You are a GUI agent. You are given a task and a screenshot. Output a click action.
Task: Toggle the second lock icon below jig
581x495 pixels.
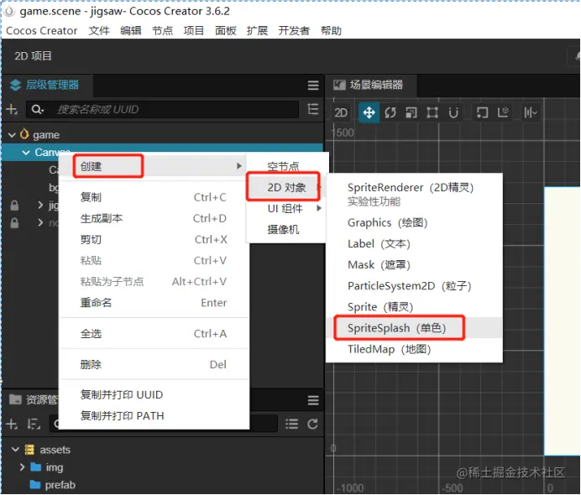tap(14, 223)
